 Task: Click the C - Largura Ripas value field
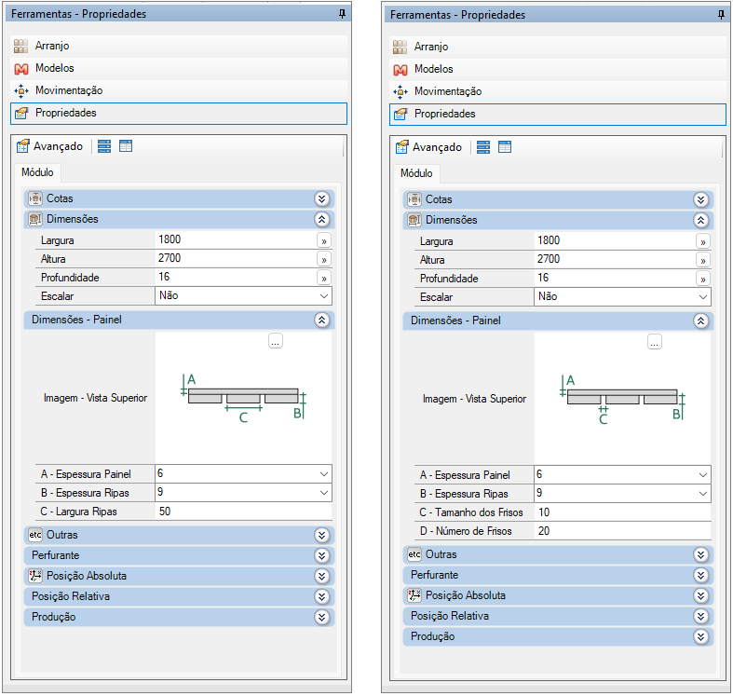pos(242,512)
